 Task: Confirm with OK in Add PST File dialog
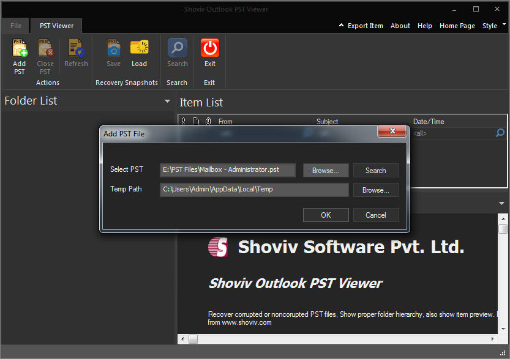326,215
